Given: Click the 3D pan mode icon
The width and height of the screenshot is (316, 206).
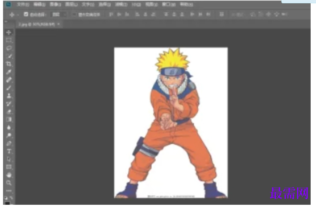Looking at the screenshot, I should pos(269,14).
